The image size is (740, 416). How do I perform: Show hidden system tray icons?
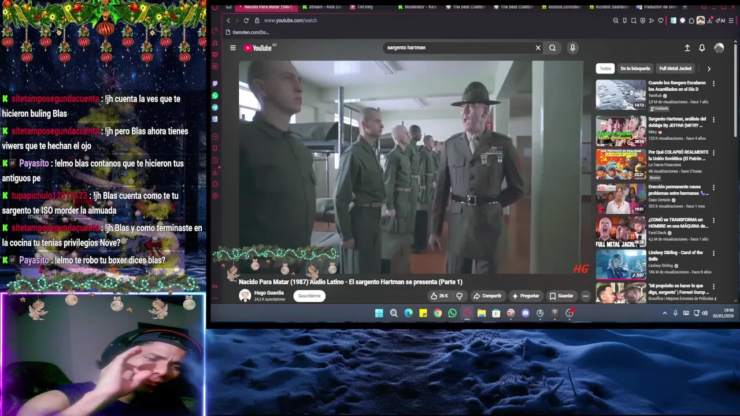click(x=665, y=313)
